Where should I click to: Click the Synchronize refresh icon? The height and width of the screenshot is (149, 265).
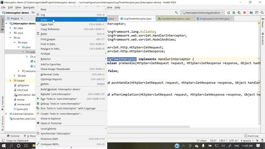pos(38,133)
